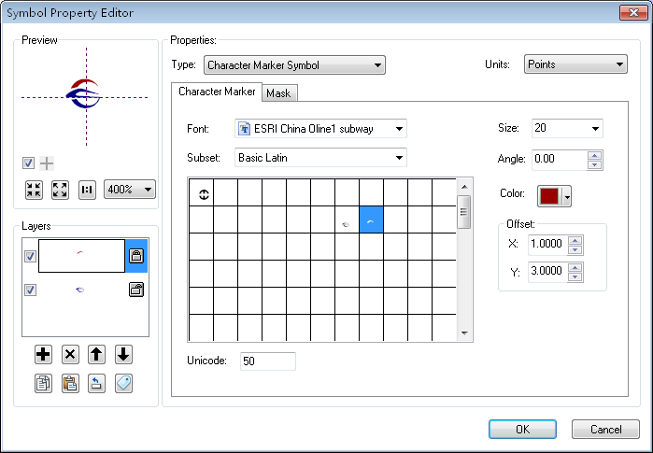This screenshot has width=653, height=453.
Task: Select the red arc layer thumbnail
Action: 81,256
